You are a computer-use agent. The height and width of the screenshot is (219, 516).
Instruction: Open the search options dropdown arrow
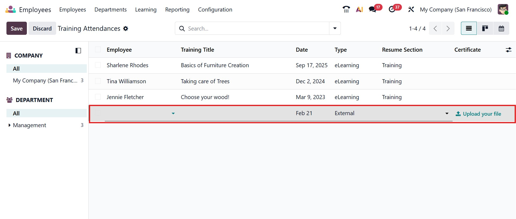(335, 28)
